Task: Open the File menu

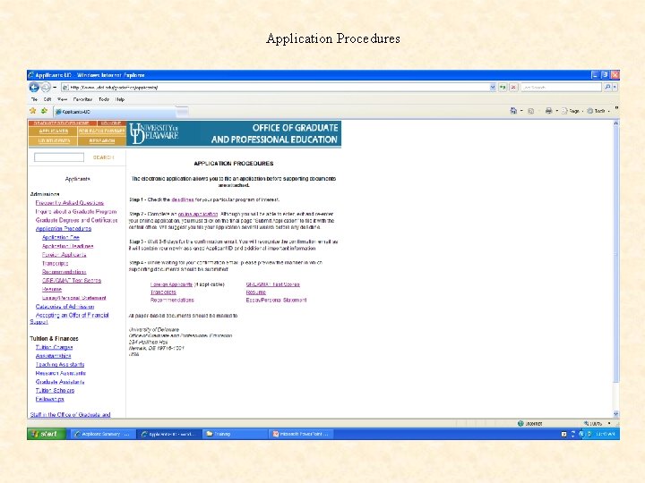Action: click(x=35, y=99)
